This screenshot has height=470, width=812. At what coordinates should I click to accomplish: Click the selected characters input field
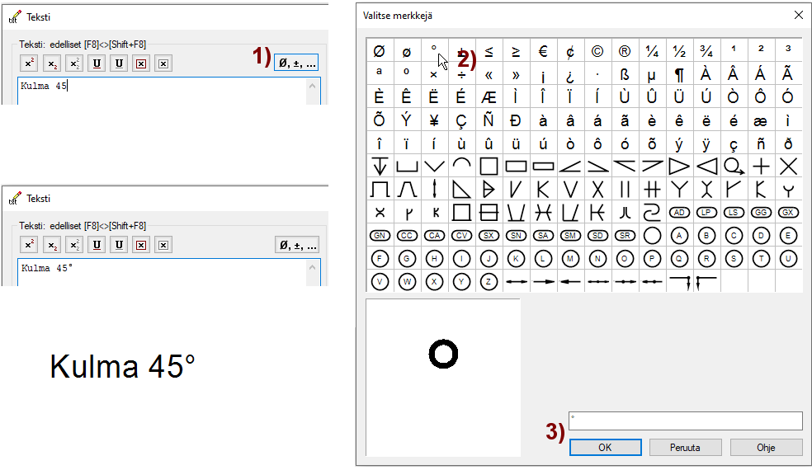click(685, 421)
